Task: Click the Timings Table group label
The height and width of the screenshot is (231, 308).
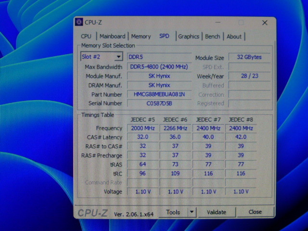Action: pos(98,115)
